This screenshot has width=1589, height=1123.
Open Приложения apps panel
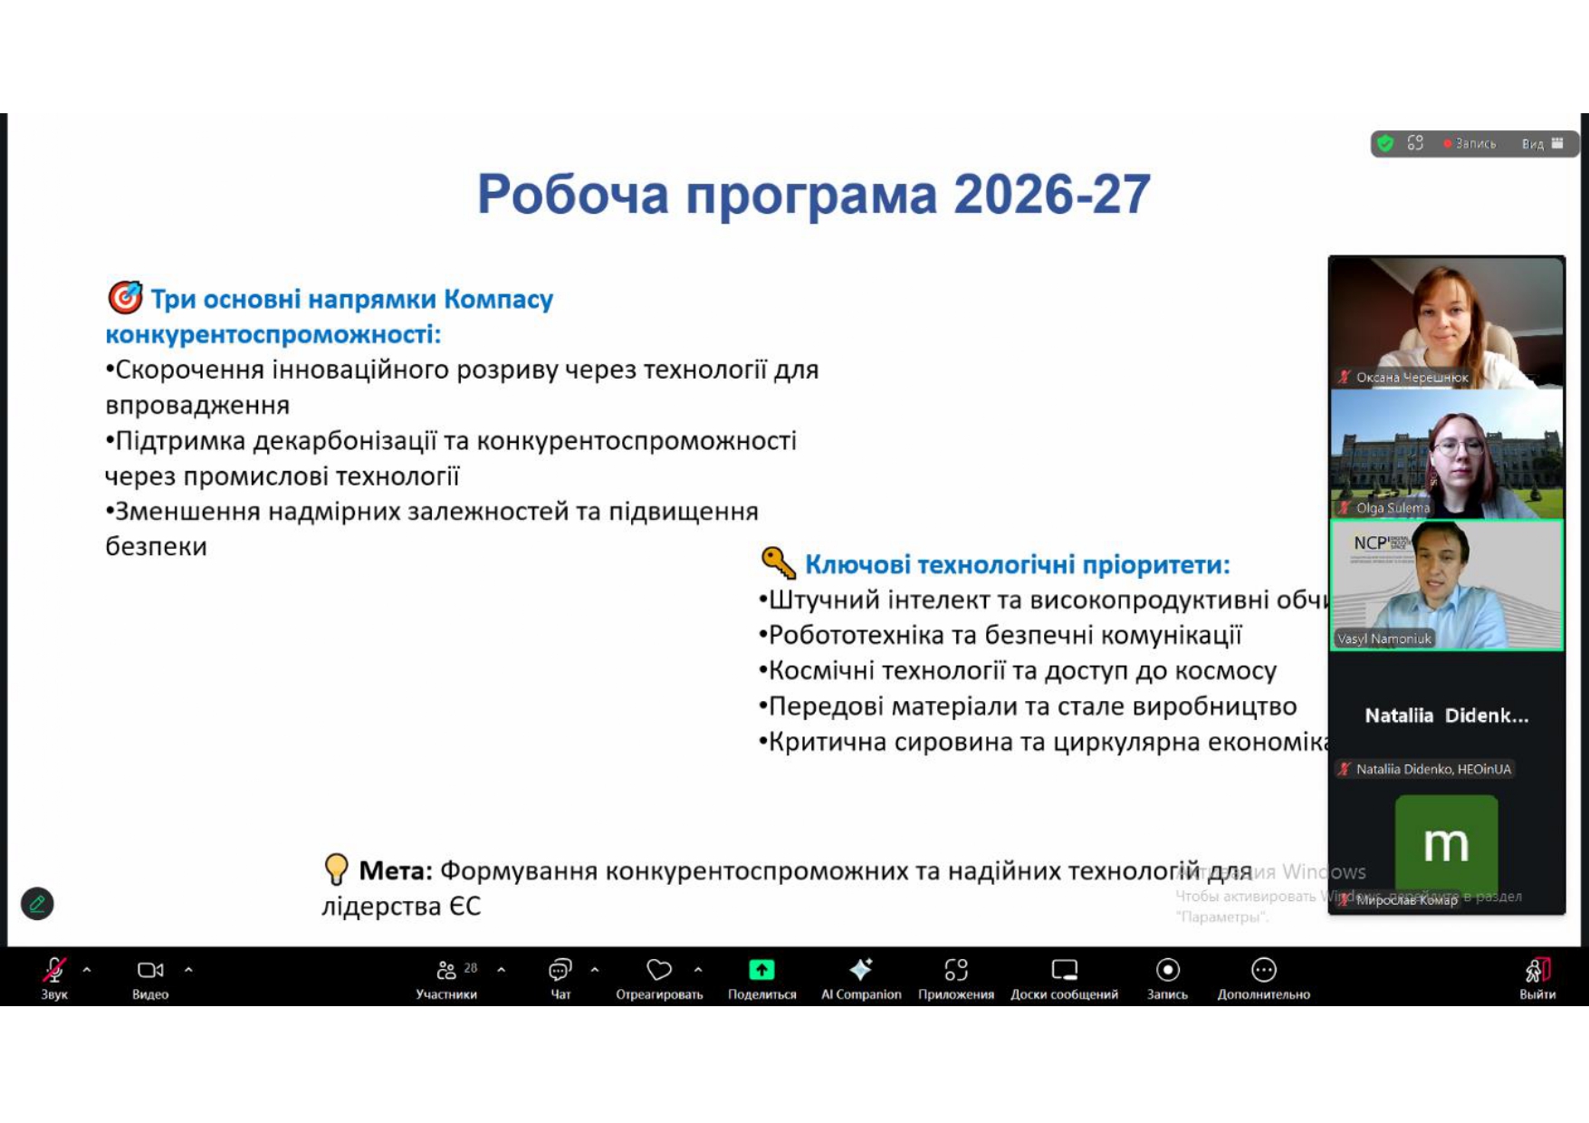pyautogui.click(x=955, y=971)
